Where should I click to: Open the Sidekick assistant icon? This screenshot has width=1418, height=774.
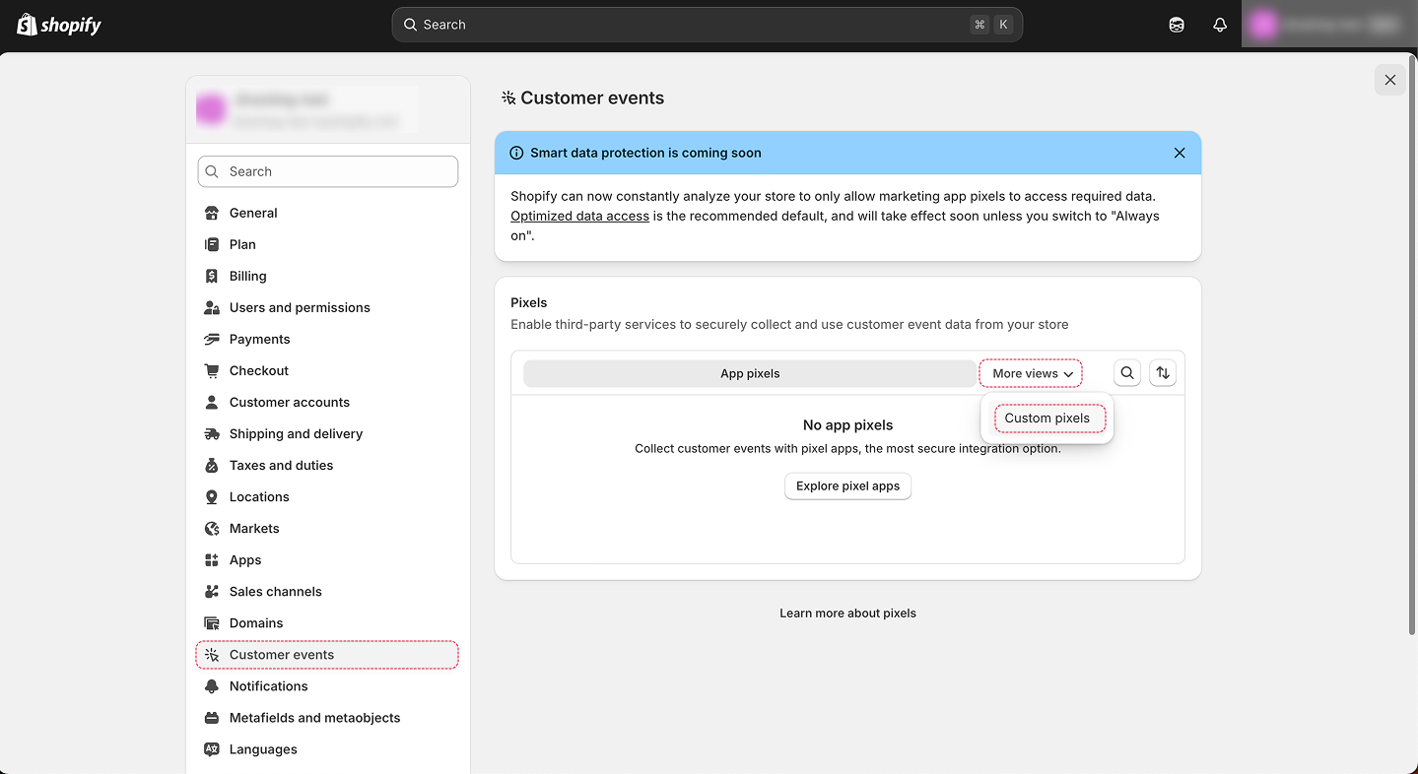[1177, 25]
